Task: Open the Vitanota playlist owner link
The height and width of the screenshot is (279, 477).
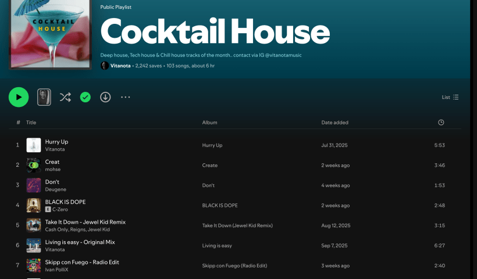Action: pos(121,66)
